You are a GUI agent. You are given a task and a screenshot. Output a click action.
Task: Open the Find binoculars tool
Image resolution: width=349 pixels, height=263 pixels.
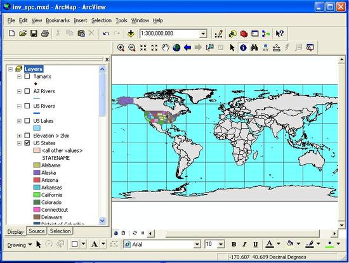254,48
